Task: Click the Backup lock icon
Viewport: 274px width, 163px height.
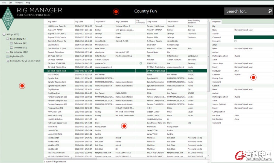Action: click(8, 61)
